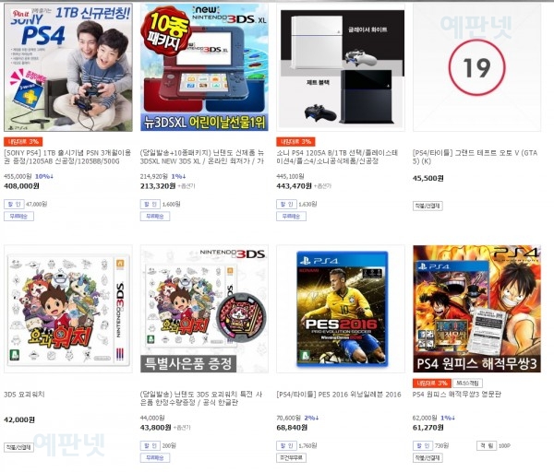Open the Yo-kai Watch special gift bundle image
The height and width of the screenshot is (472, 554).
tap(204, 309)
